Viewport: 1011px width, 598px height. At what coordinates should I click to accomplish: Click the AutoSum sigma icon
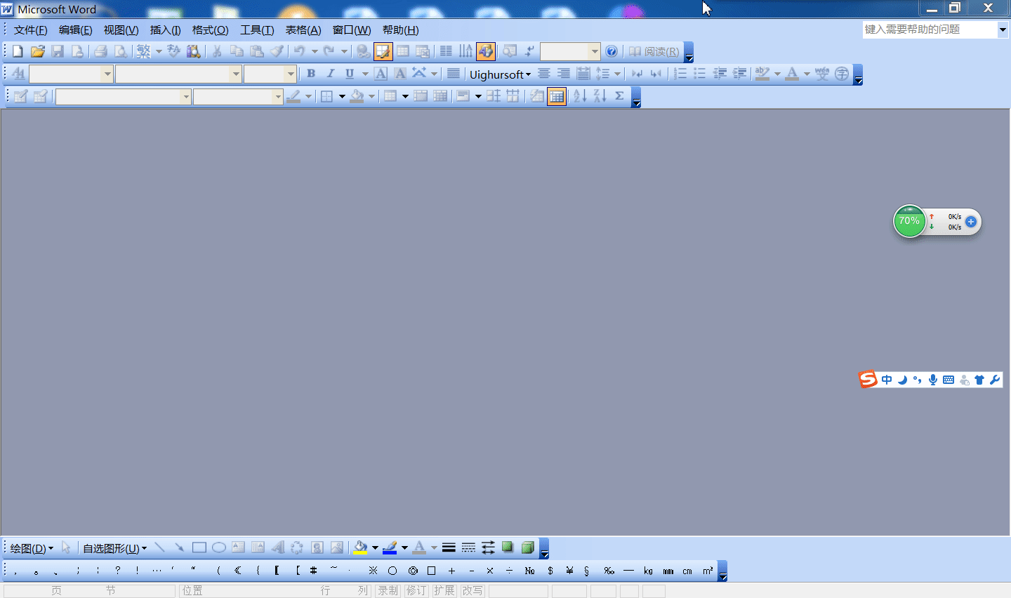(x=619, y=96)
